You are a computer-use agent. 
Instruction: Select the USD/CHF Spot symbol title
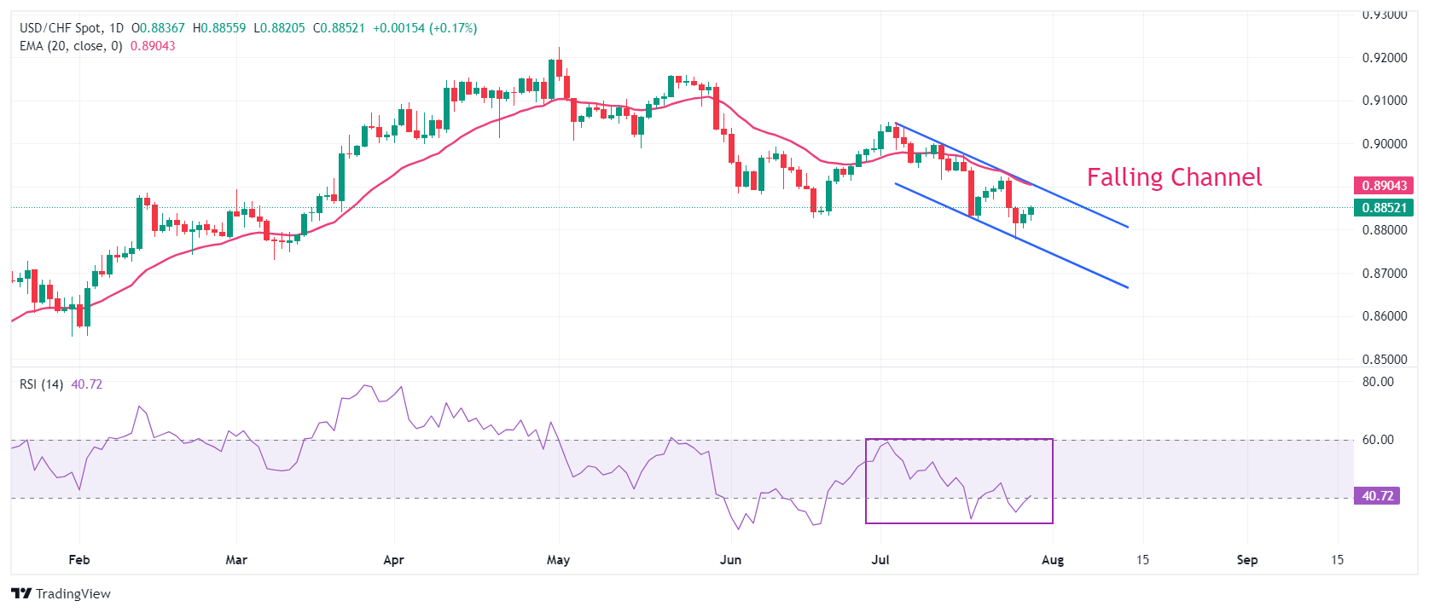[x=61, y=28]
